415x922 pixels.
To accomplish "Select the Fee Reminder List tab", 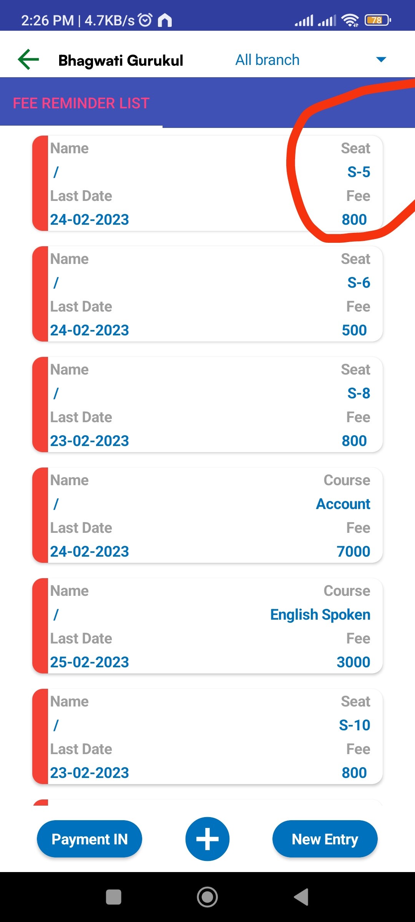I will [81, 103].
